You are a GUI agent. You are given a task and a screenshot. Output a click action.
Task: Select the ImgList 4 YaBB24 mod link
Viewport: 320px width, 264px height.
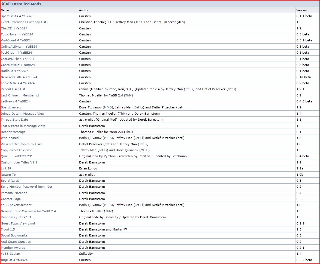[x=14, y=260]
